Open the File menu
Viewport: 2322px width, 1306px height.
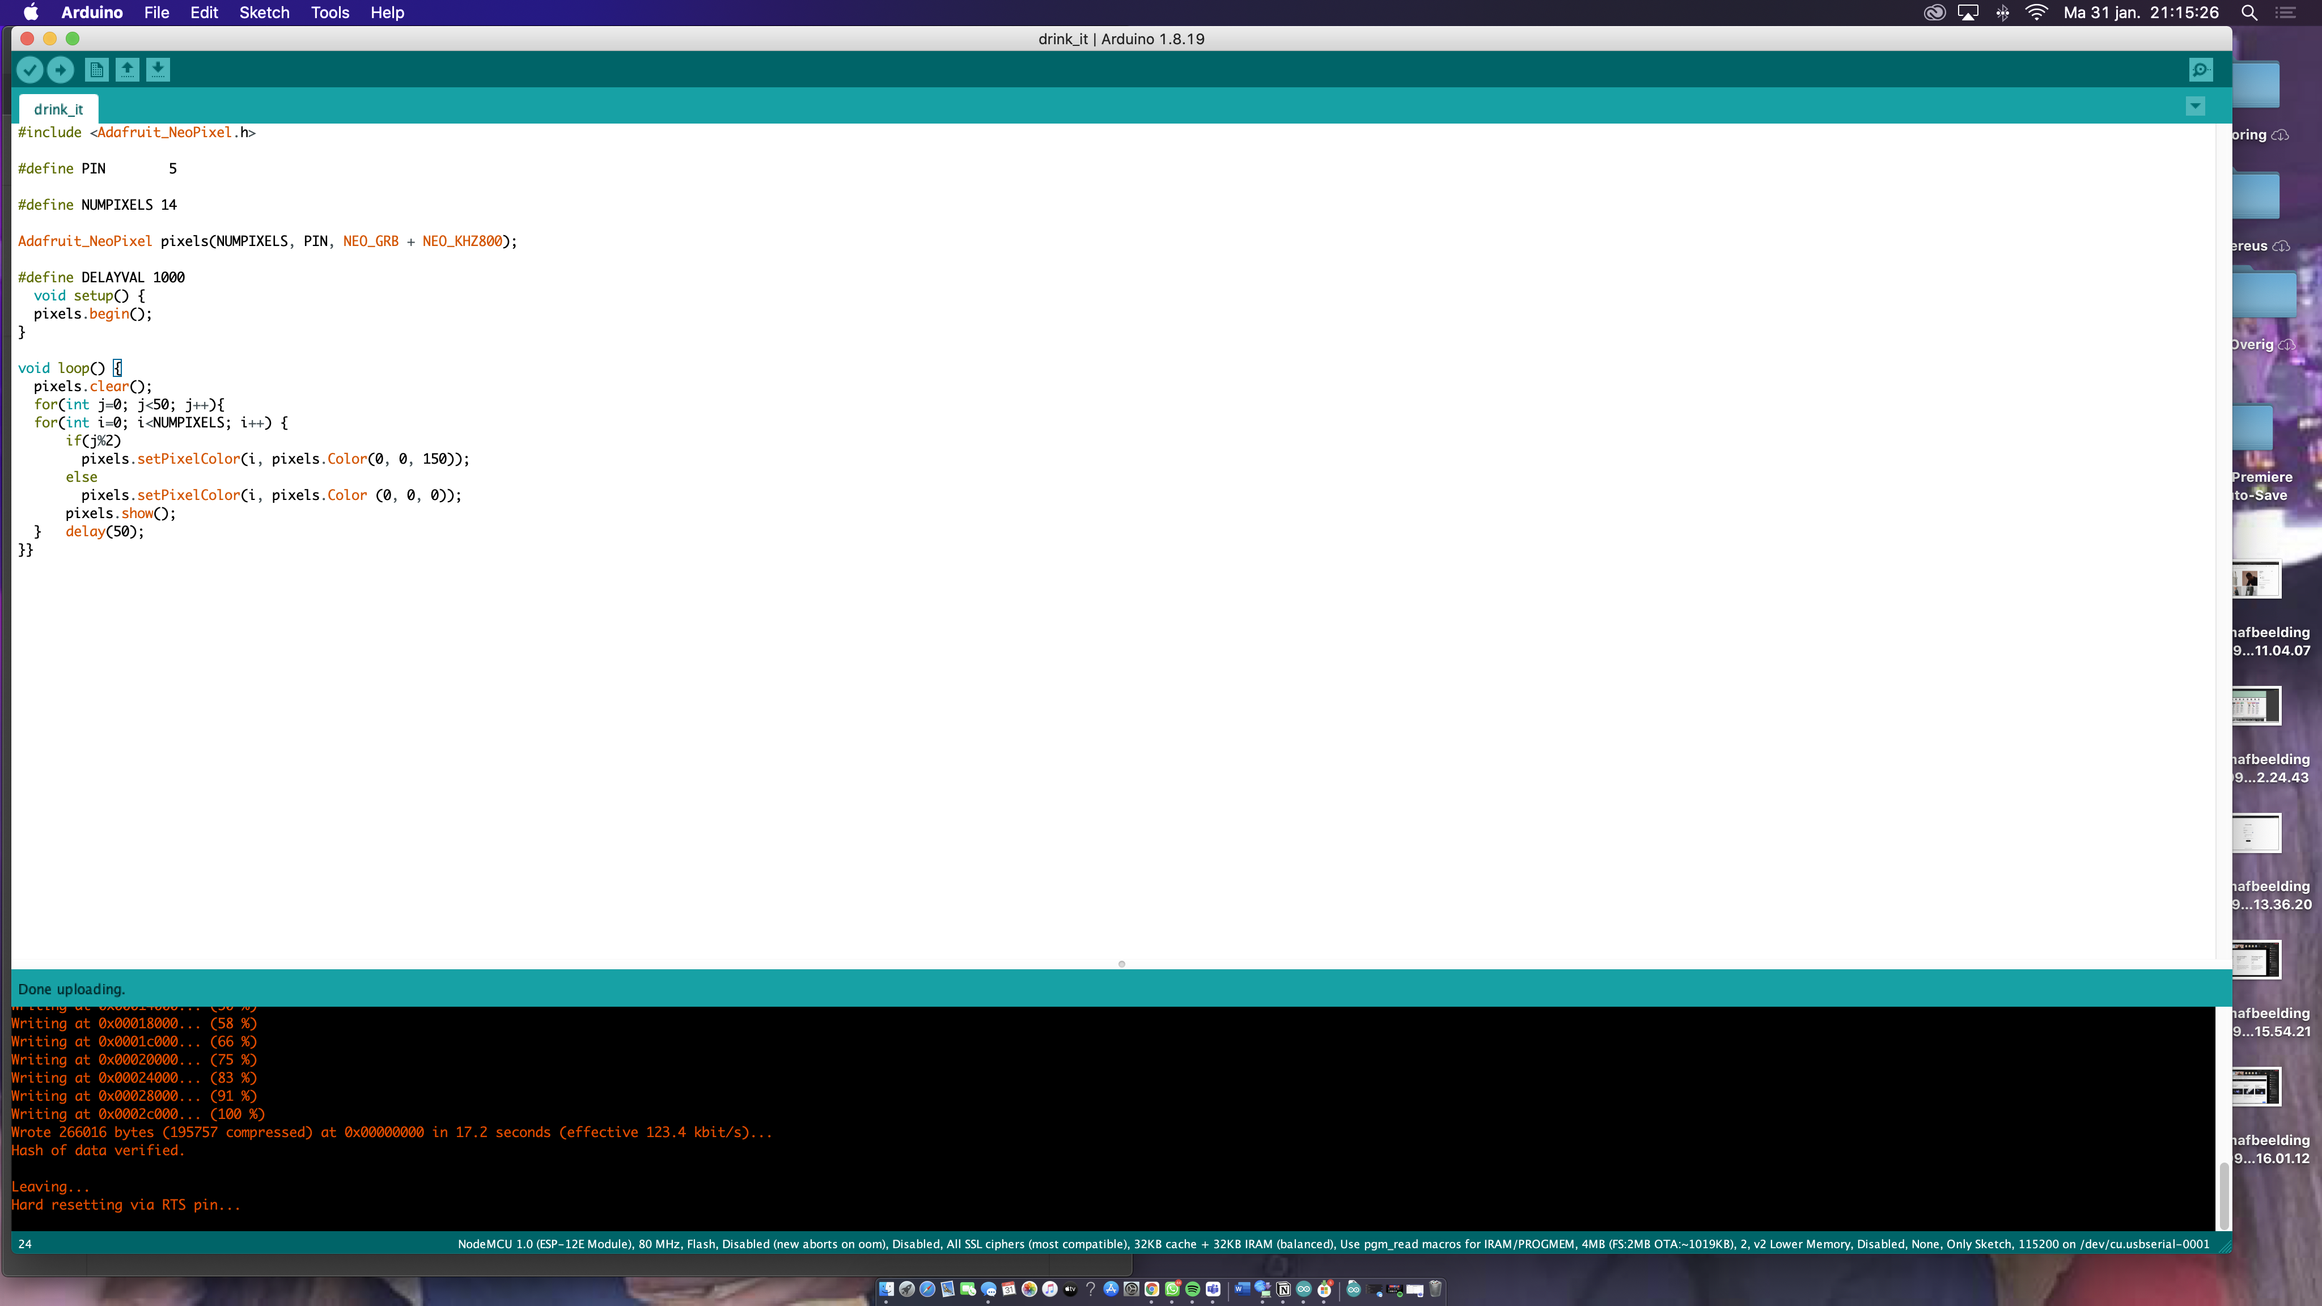point(157,12)
